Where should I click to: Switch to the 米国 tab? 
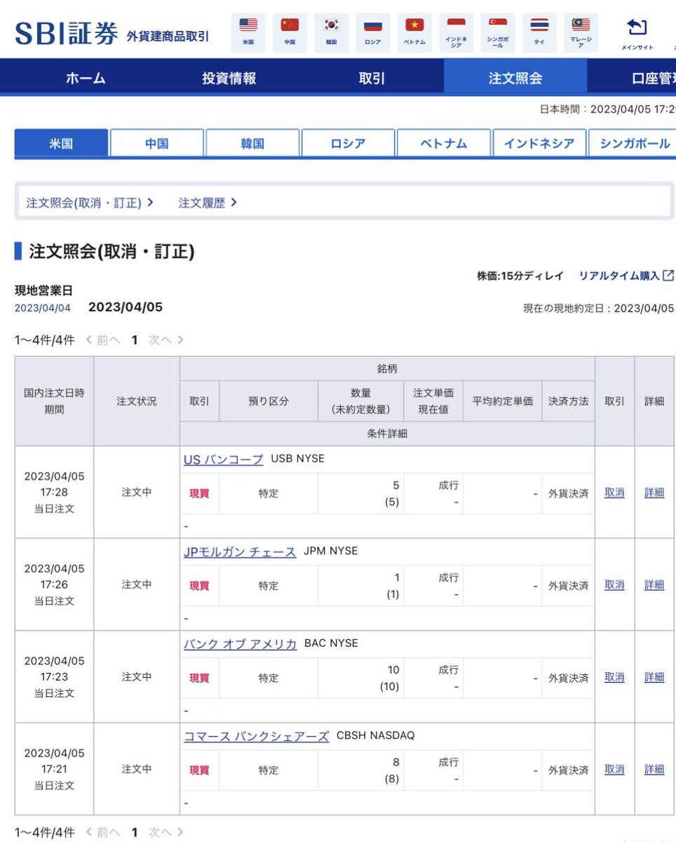point(61,143)
